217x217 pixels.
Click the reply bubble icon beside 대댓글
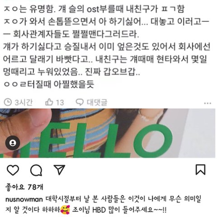pos(80,102)
